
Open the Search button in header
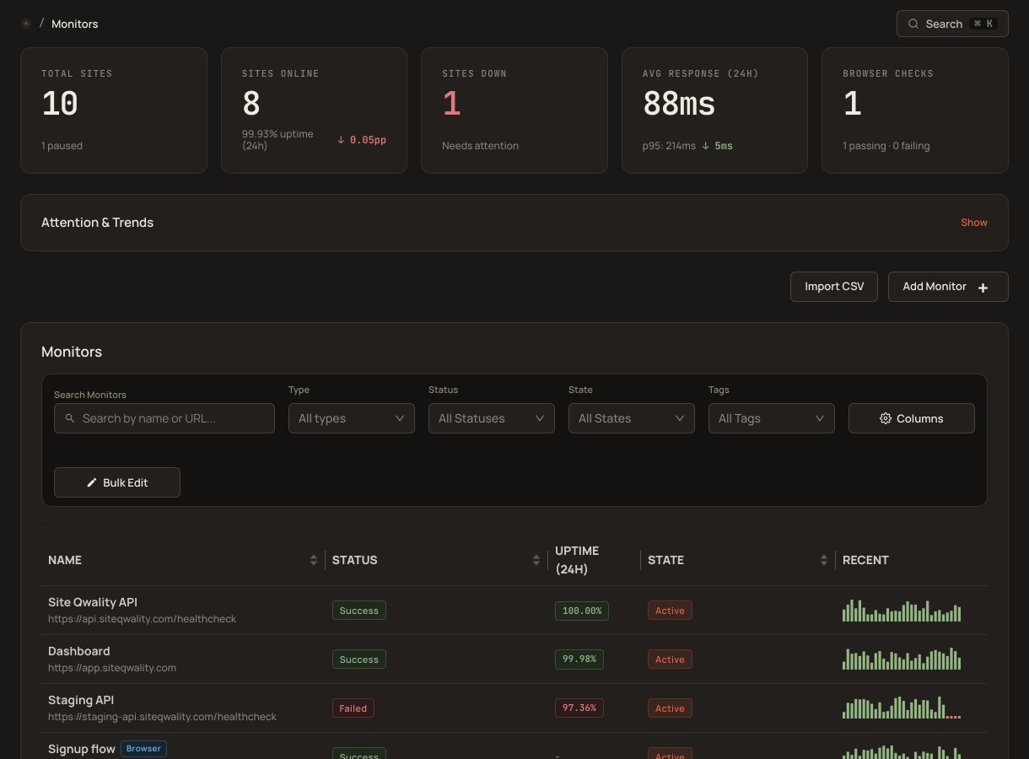[x=952, y=24]
